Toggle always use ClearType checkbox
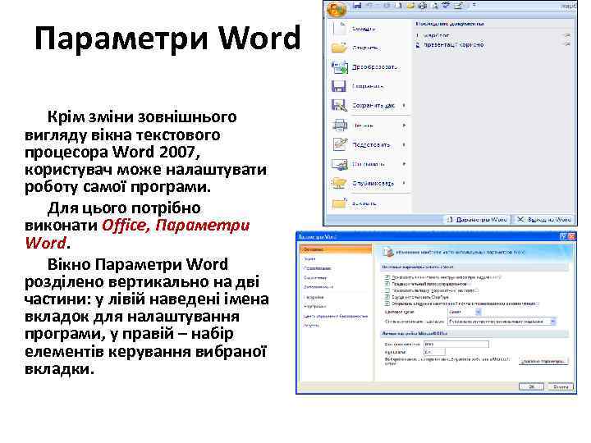591x443 pixels. pos(387,297)
